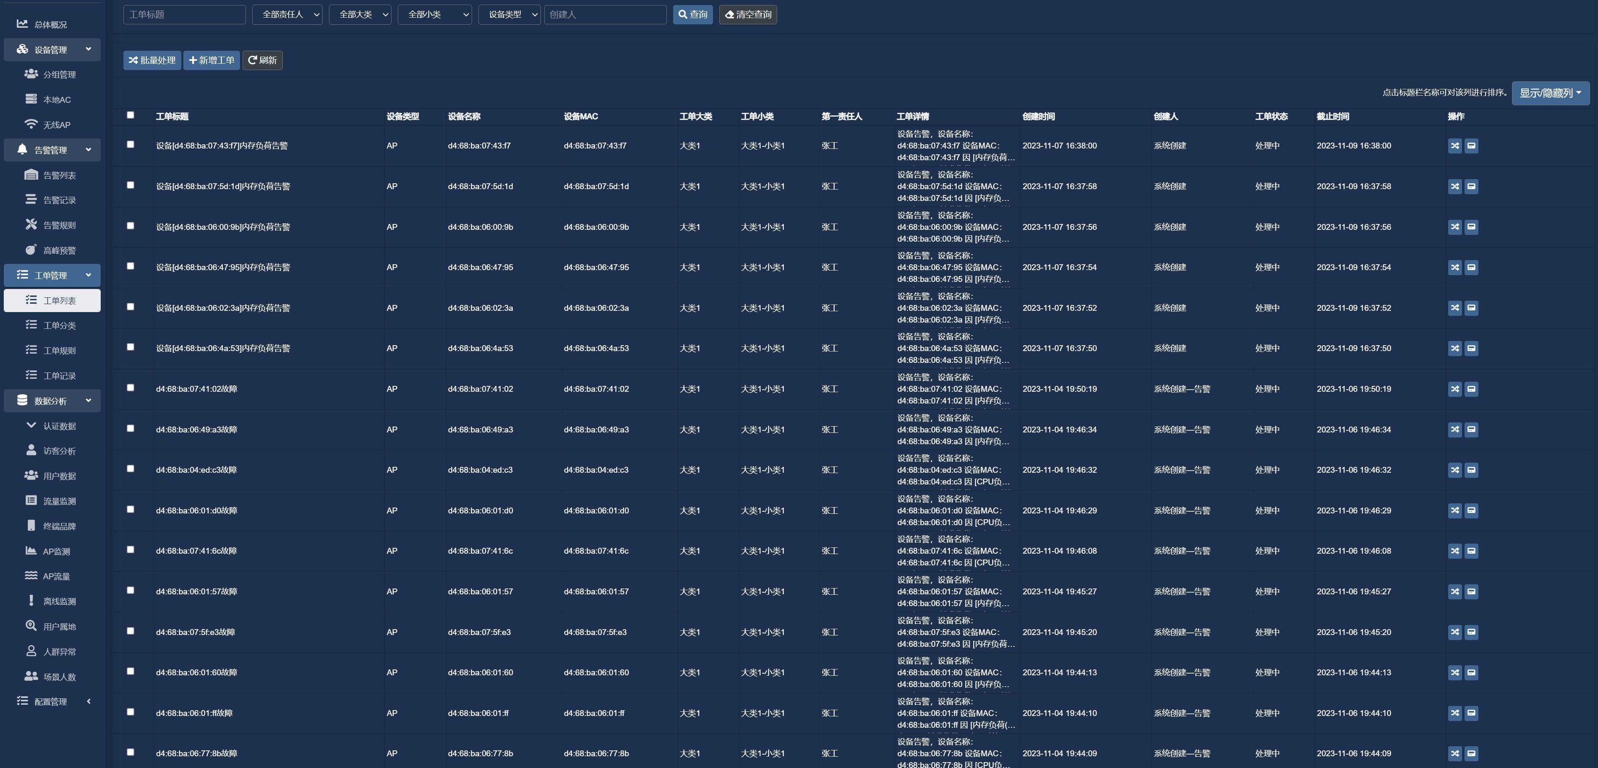Check the d4:68:ba:07:43:f7 work order row

click(x=130, y=144)
